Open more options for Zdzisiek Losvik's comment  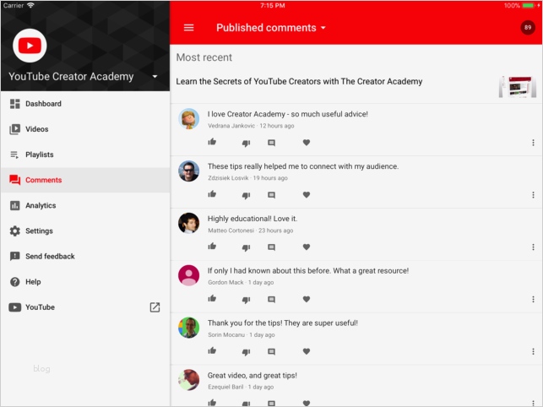[x=533, y=195]
